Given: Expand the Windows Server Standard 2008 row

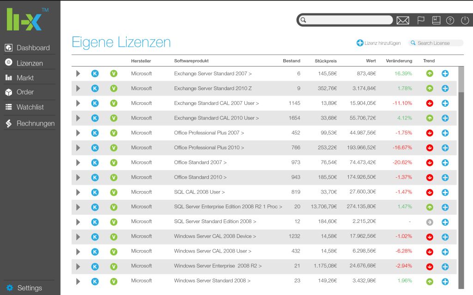Looking at the screenshot, I should tap(78, 282).
